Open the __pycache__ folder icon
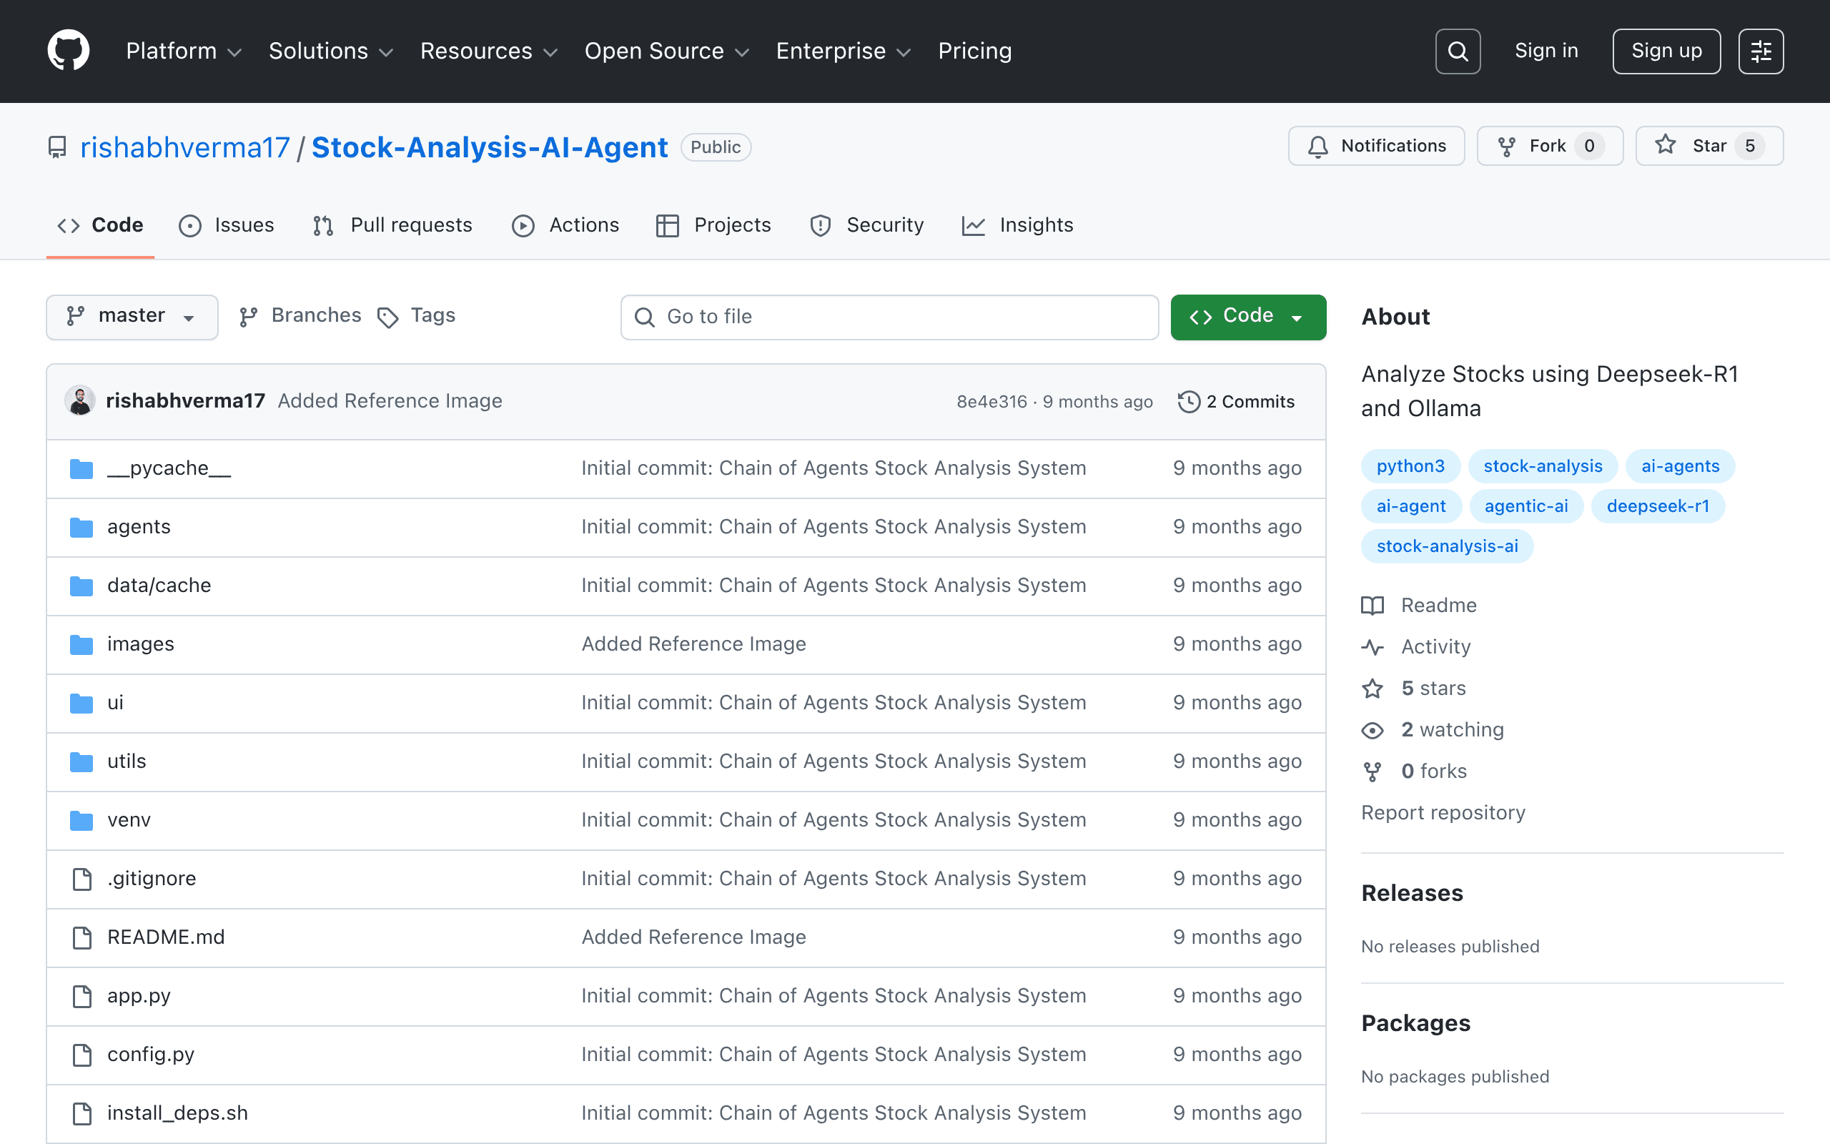Image resolution: width=1830 pixels, height=1144 pixels. [x=81, y=468]
